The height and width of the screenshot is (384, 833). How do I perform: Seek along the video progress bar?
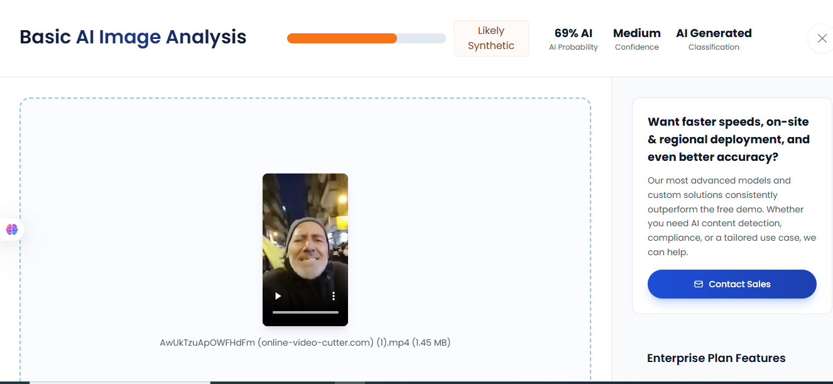coord(305,312)
